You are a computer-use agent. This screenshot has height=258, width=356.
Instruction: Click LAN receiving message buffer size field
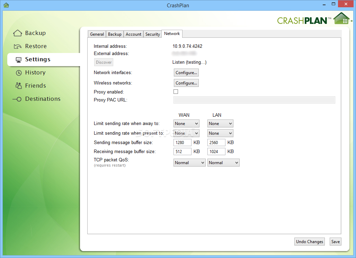click(x=216, y=151)
